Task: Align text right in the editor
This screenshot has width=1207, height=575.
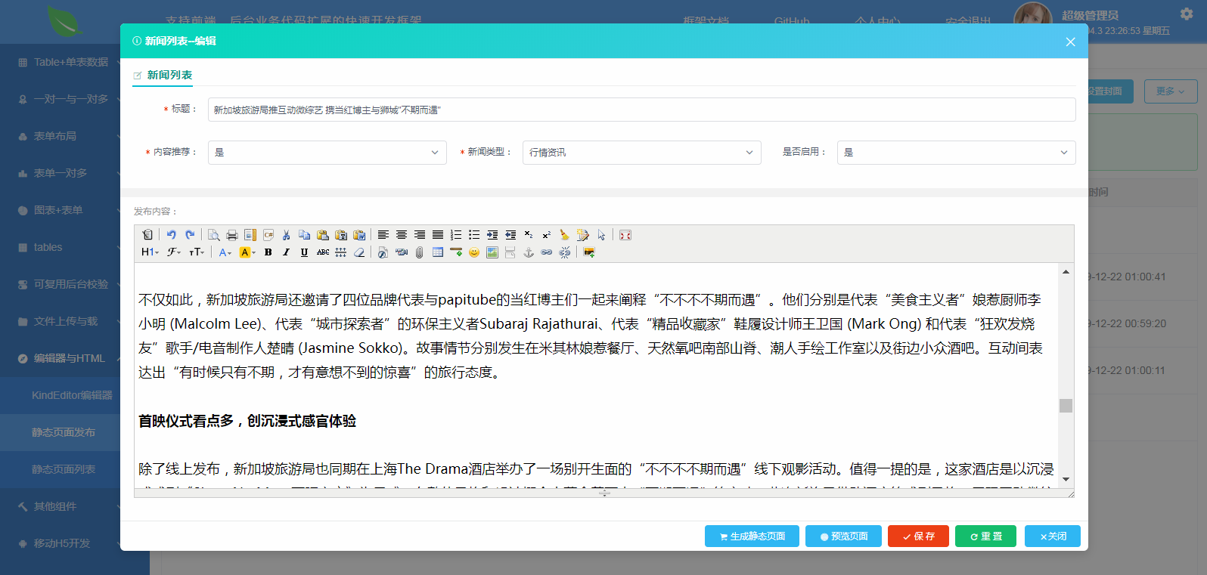Action: [x=420, y=235]
